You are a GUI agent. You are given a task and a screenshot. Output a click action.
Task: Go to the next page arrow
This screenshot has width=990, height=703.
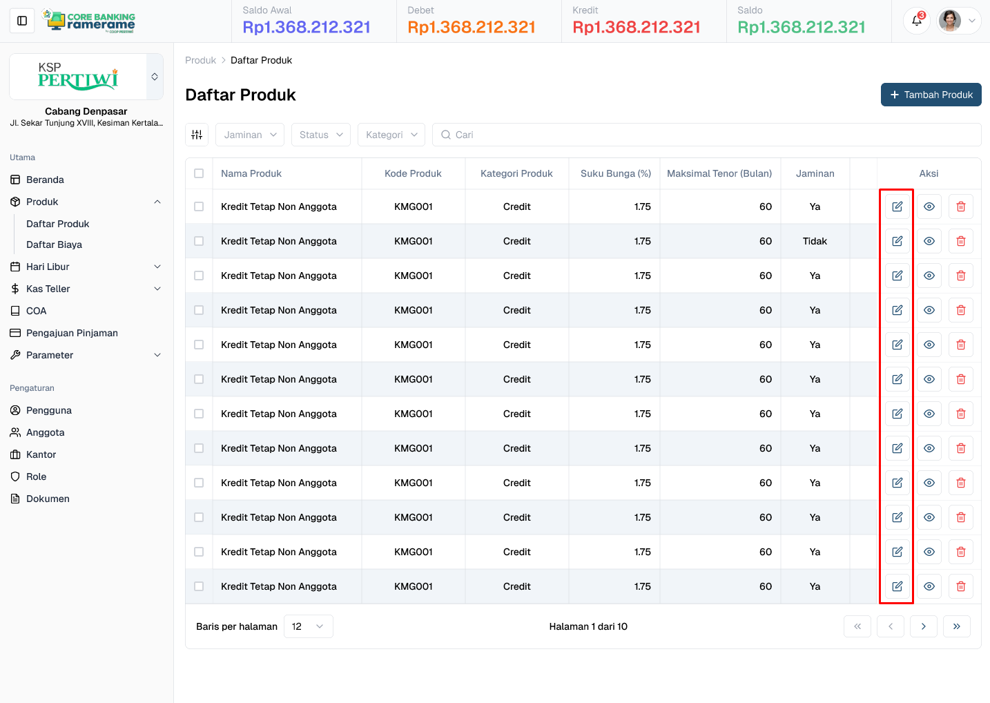(x=923, y=626)
